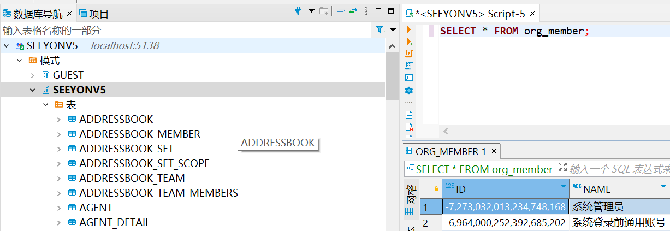Expand the AGENT_DETAIL table node
This screenshot has width=670, height=231.
click(x=59, y=222)
